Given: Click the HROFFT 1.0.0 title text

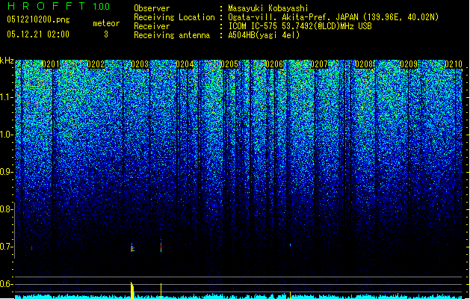Looking at the screenshot, I should [58, 6].
